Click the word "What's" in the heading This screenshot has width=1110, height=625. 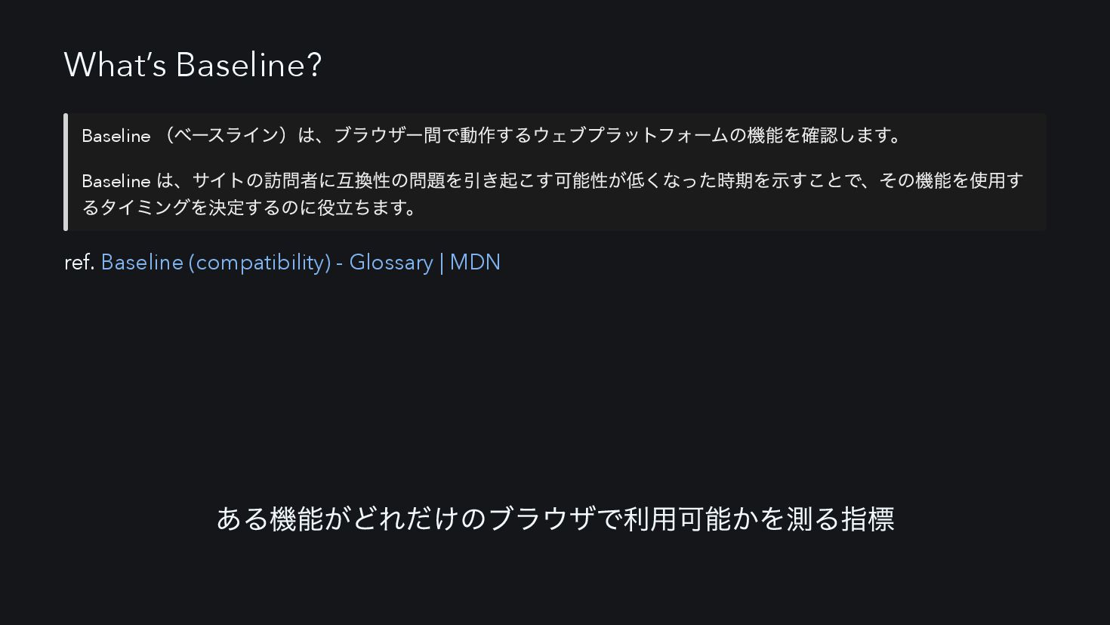click(x=115, y=65)
